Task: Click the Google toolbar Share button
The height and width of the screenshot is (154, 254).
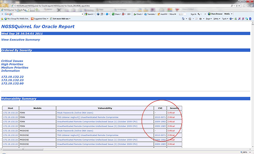Action: 116,14
